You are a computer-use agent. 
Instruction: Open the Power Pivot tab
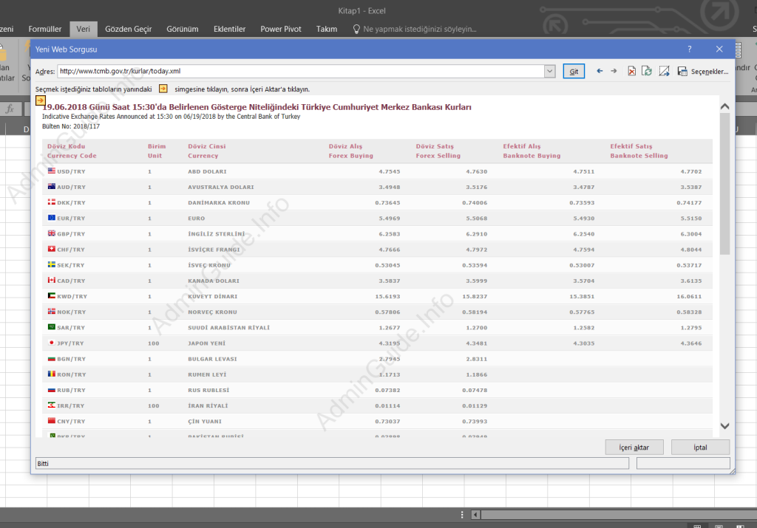tap(281, 29)
